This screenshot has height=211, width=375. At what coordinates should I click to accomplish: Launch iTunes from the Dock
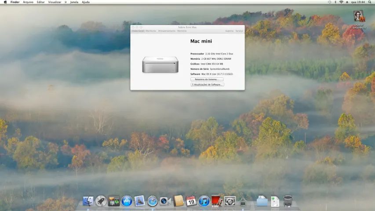tap(204, 201)
